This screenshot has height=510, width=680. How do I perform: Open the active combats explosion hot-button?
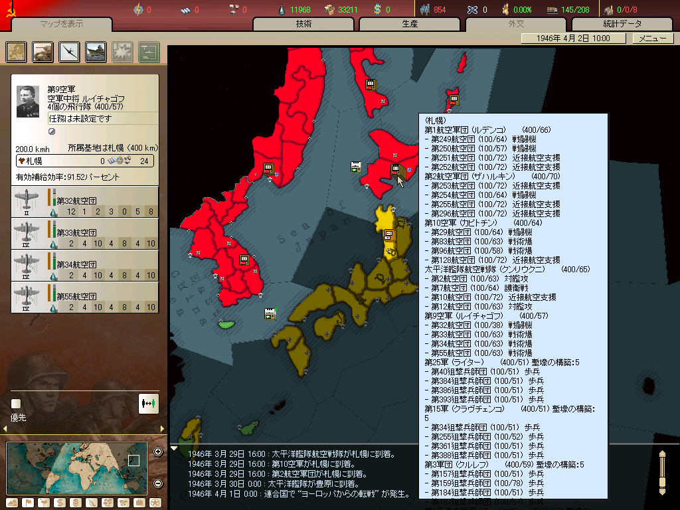(x=122, y=52)
